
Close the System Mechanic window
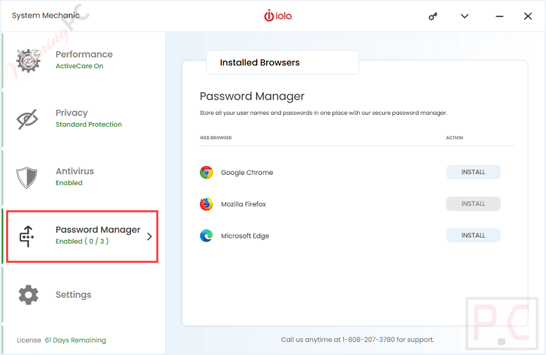[528, 16]
